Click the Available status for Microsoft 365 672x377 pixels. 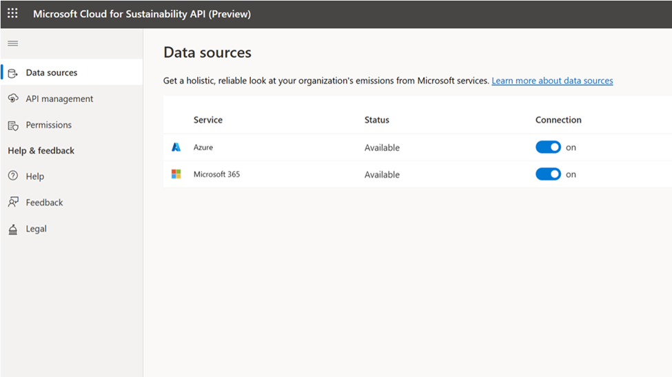coord(382,175)
